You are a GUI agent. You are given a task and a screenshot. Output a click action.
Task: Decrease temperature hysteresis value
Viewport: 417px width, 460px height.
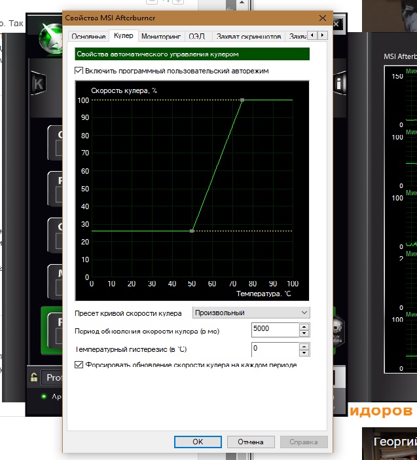pyautogui.click(x=304, y=353)
